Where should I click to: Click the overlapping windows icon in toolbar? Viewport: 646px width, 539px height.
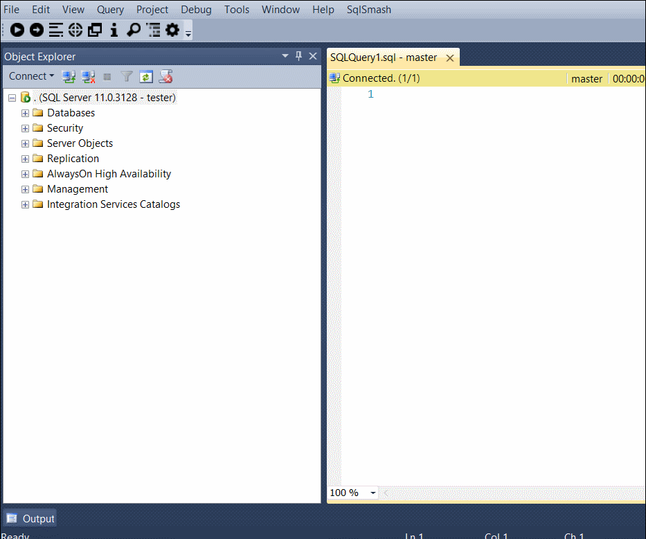[95, 30]
